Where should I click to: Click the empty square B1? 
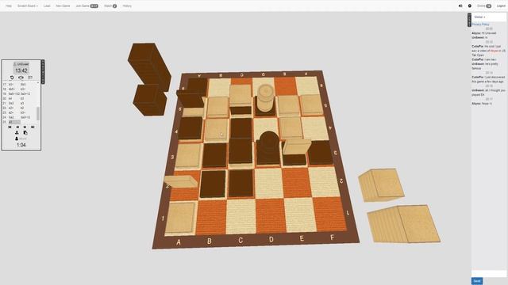point(211,217)
